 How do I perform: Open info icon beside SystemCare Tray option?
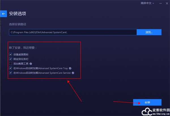click(70, 68)
